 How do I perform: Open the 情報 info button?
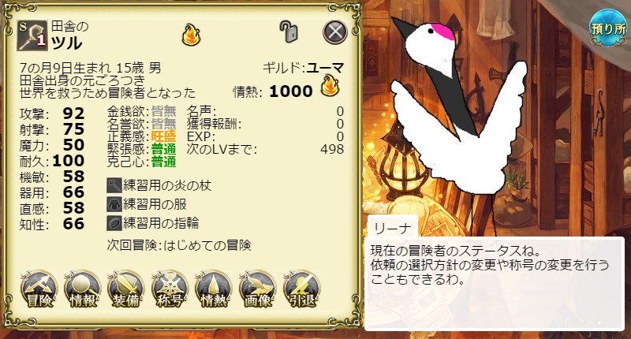coord(83,289)
